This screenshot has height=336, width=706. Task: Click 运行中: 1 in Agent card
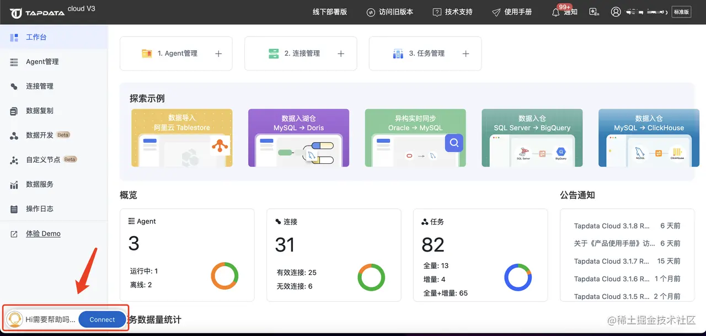144,271
